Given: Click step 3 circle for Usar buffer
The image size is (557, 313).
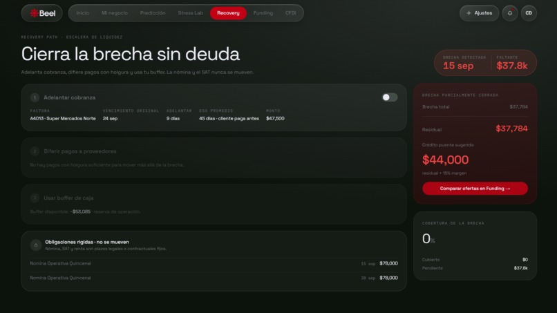Looking at the screenshot, I should pyautogui.click(x=35, y=198).
